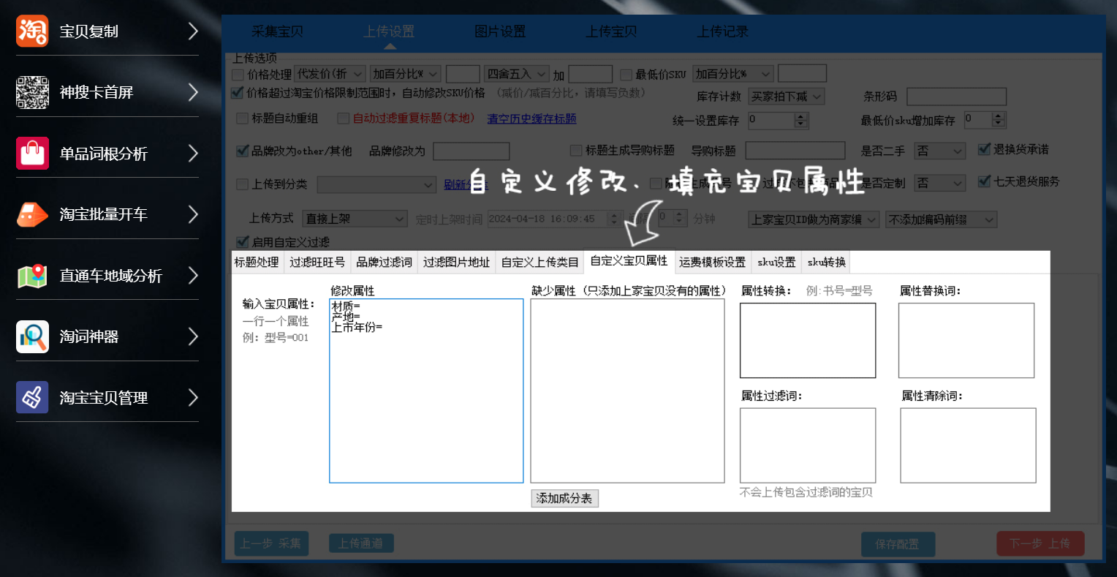Open the 不添加编码前缀 dropdown
Viewport: 1117px width, 577px height.
(942, 219)
